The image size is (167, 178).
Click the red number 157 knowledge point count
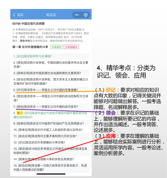click(x=40, y=30)
